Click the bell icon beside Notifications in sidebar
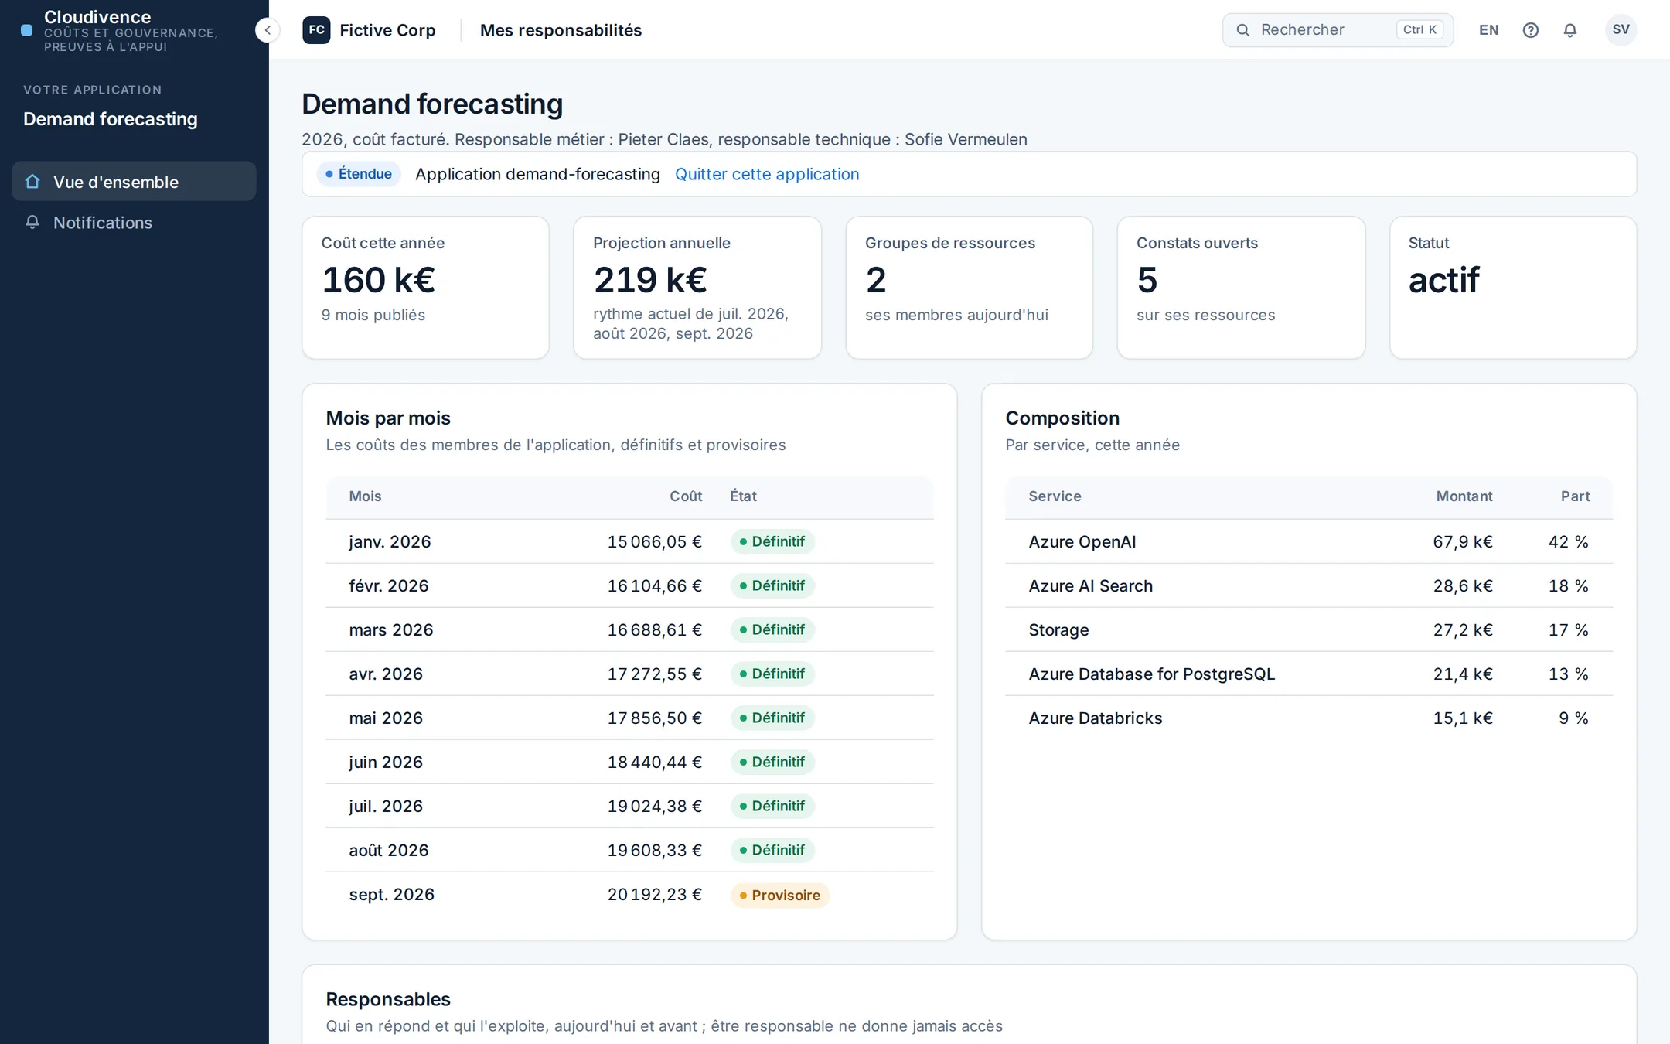This screenshot has width=1670, height=1044. pos(32,223)
